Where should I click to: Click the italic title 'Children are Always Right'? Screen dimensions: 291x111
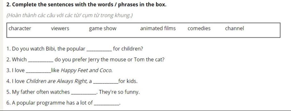click(x=57, y=81)
